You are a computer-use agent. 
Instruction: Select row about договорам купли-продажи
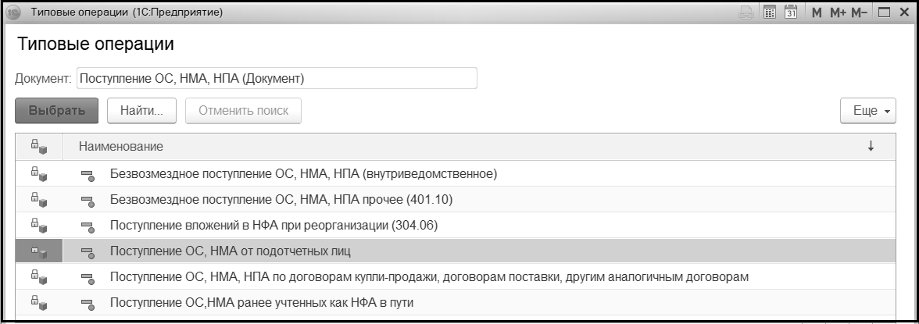coord(430,277)
